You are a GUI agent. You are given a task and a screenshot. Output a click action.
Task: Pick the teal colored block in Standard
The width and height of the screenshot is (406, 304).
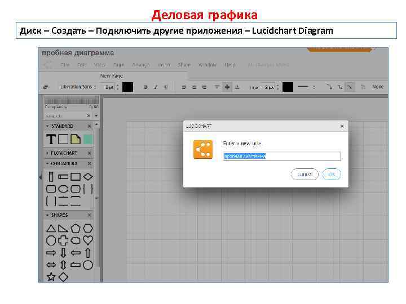pos(88,139)
